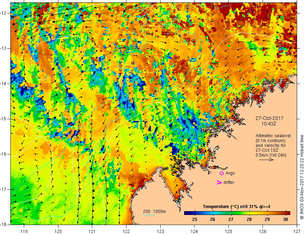Click longitude axis label 125

pyautogui.click(x=229, y=231)
